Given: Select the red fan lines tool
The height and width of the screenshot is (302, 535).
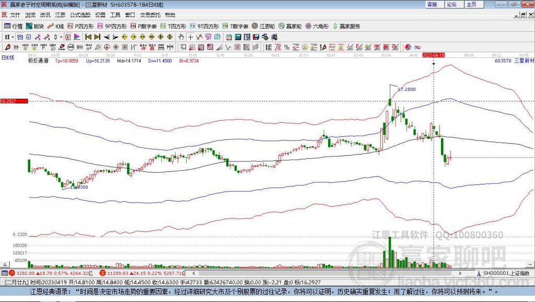Looking at the screenshot, I should coord(192,47).
